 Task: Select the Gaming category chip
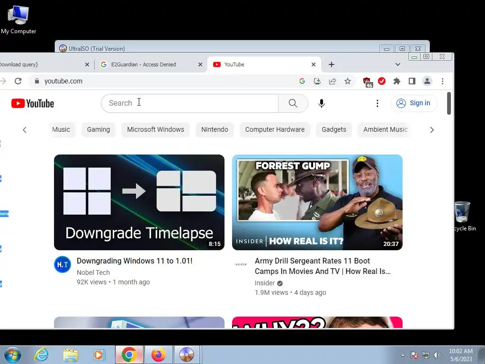coord(99,129)
